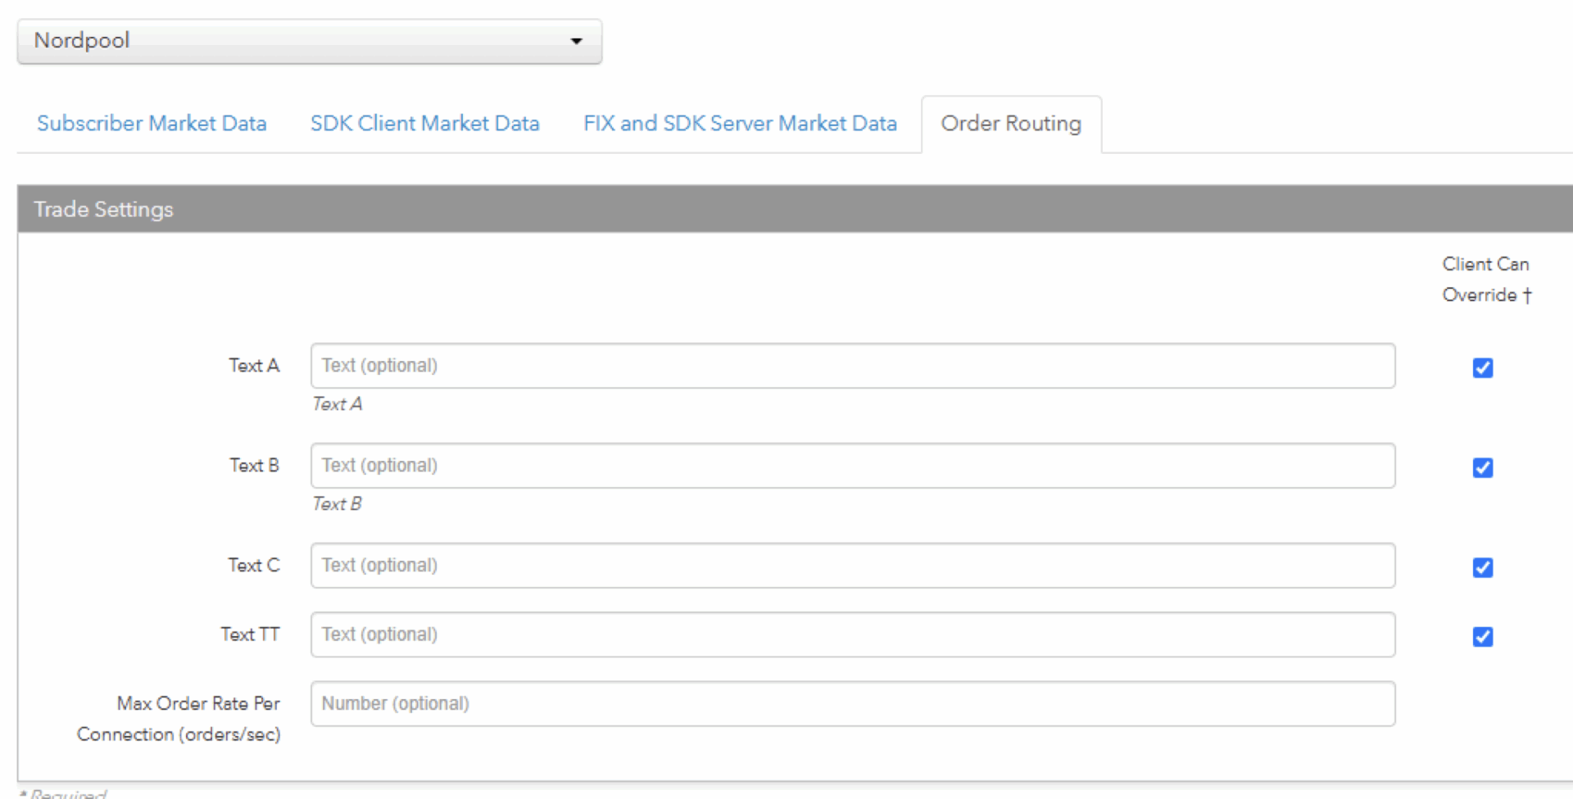Focus the Max Order Rate number field
This screenshot has height=799, width=1573.
coord(853,704)
